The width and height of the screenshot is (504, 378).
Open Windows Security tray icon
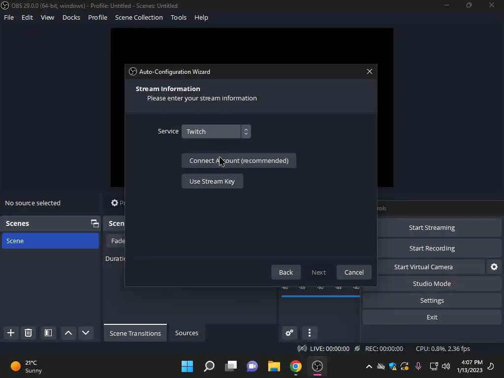coord(393,366)
